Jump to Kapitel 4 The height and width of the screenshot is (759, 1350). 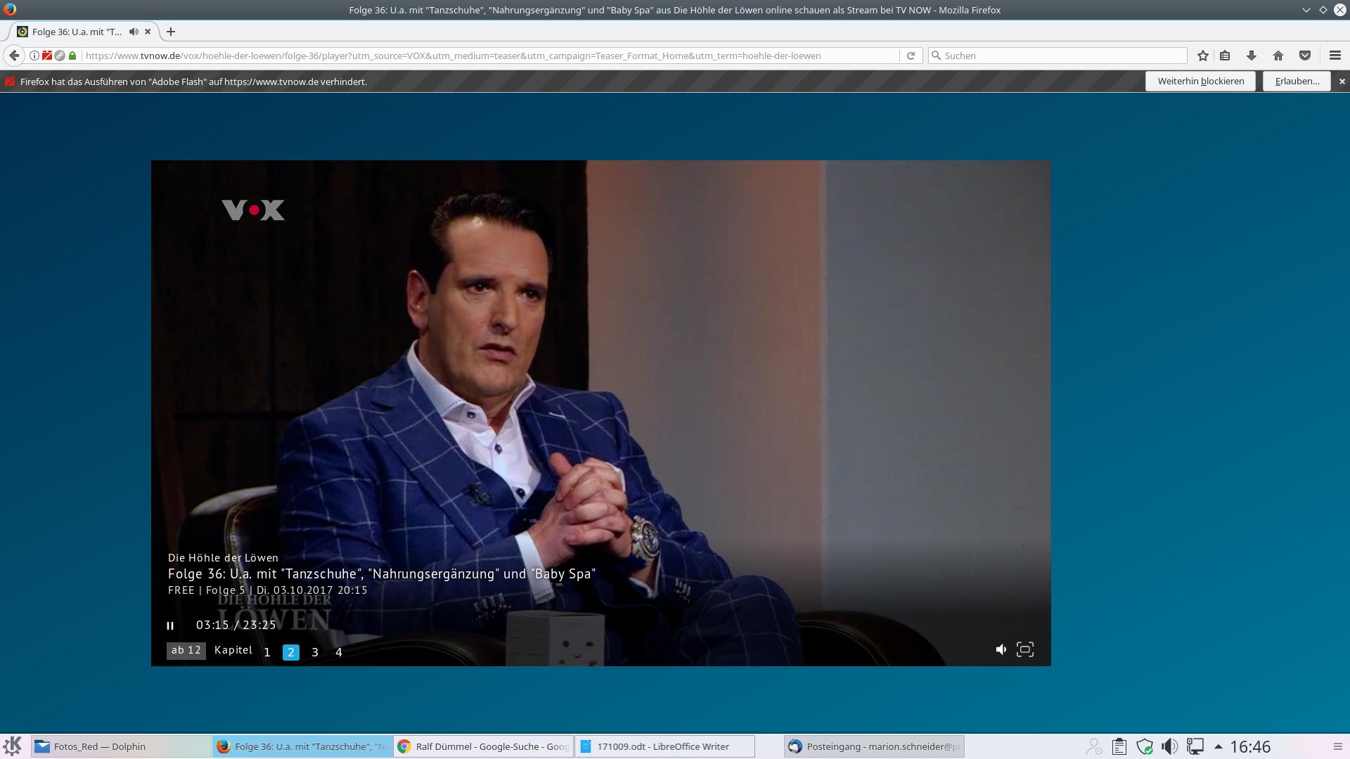click(339, 652)
